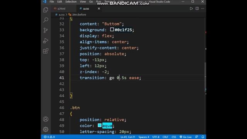Click the z-index property name
This screenshot has height=139, width=247.
coord(88,72)
